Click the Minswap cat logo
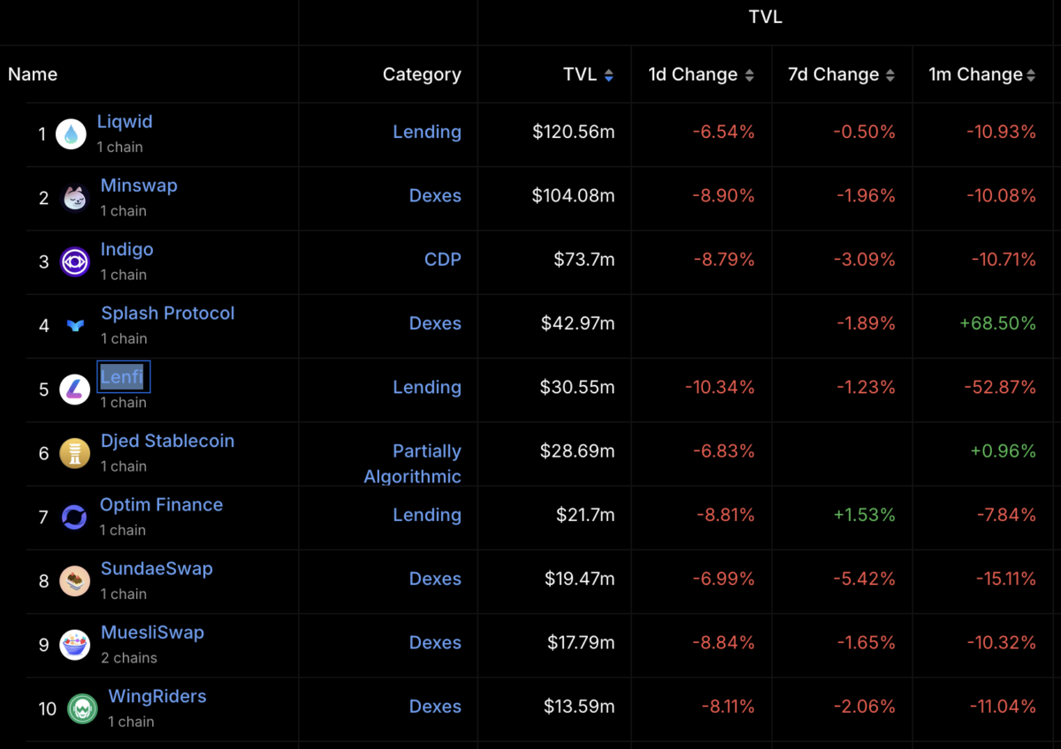Image resolution: width=1061 pixels, height=749 pixels. point(74,198)
